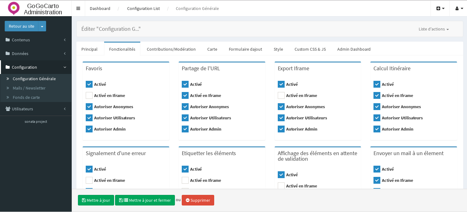This screenshot has height=212, width=467.
Task: Click the Mettre à jour et fermer button
Action: tap(145, 200)
